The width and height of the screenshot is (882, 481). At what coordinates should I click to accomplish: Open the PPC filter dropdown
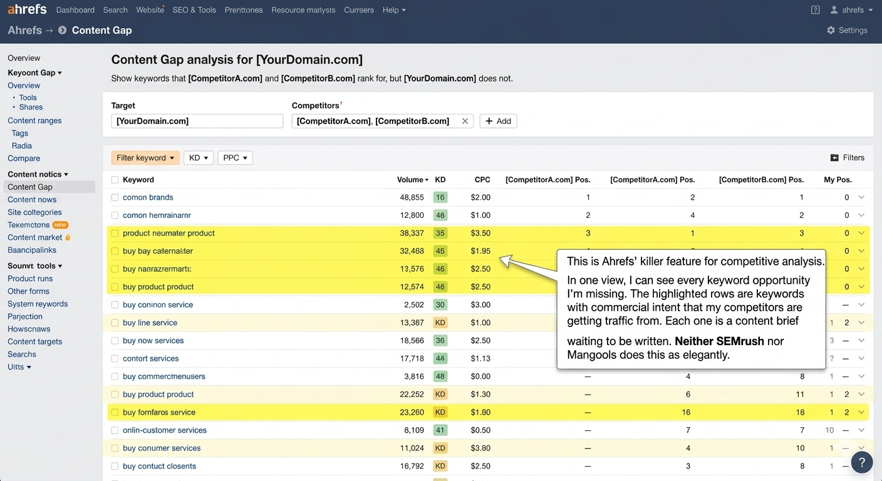pos(235,158)
